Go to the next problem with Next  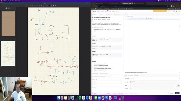[121, 93]
